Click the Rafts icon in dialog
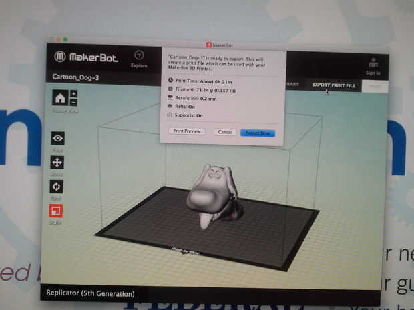This screenshot has width=414, height=310. pos(170,106)
